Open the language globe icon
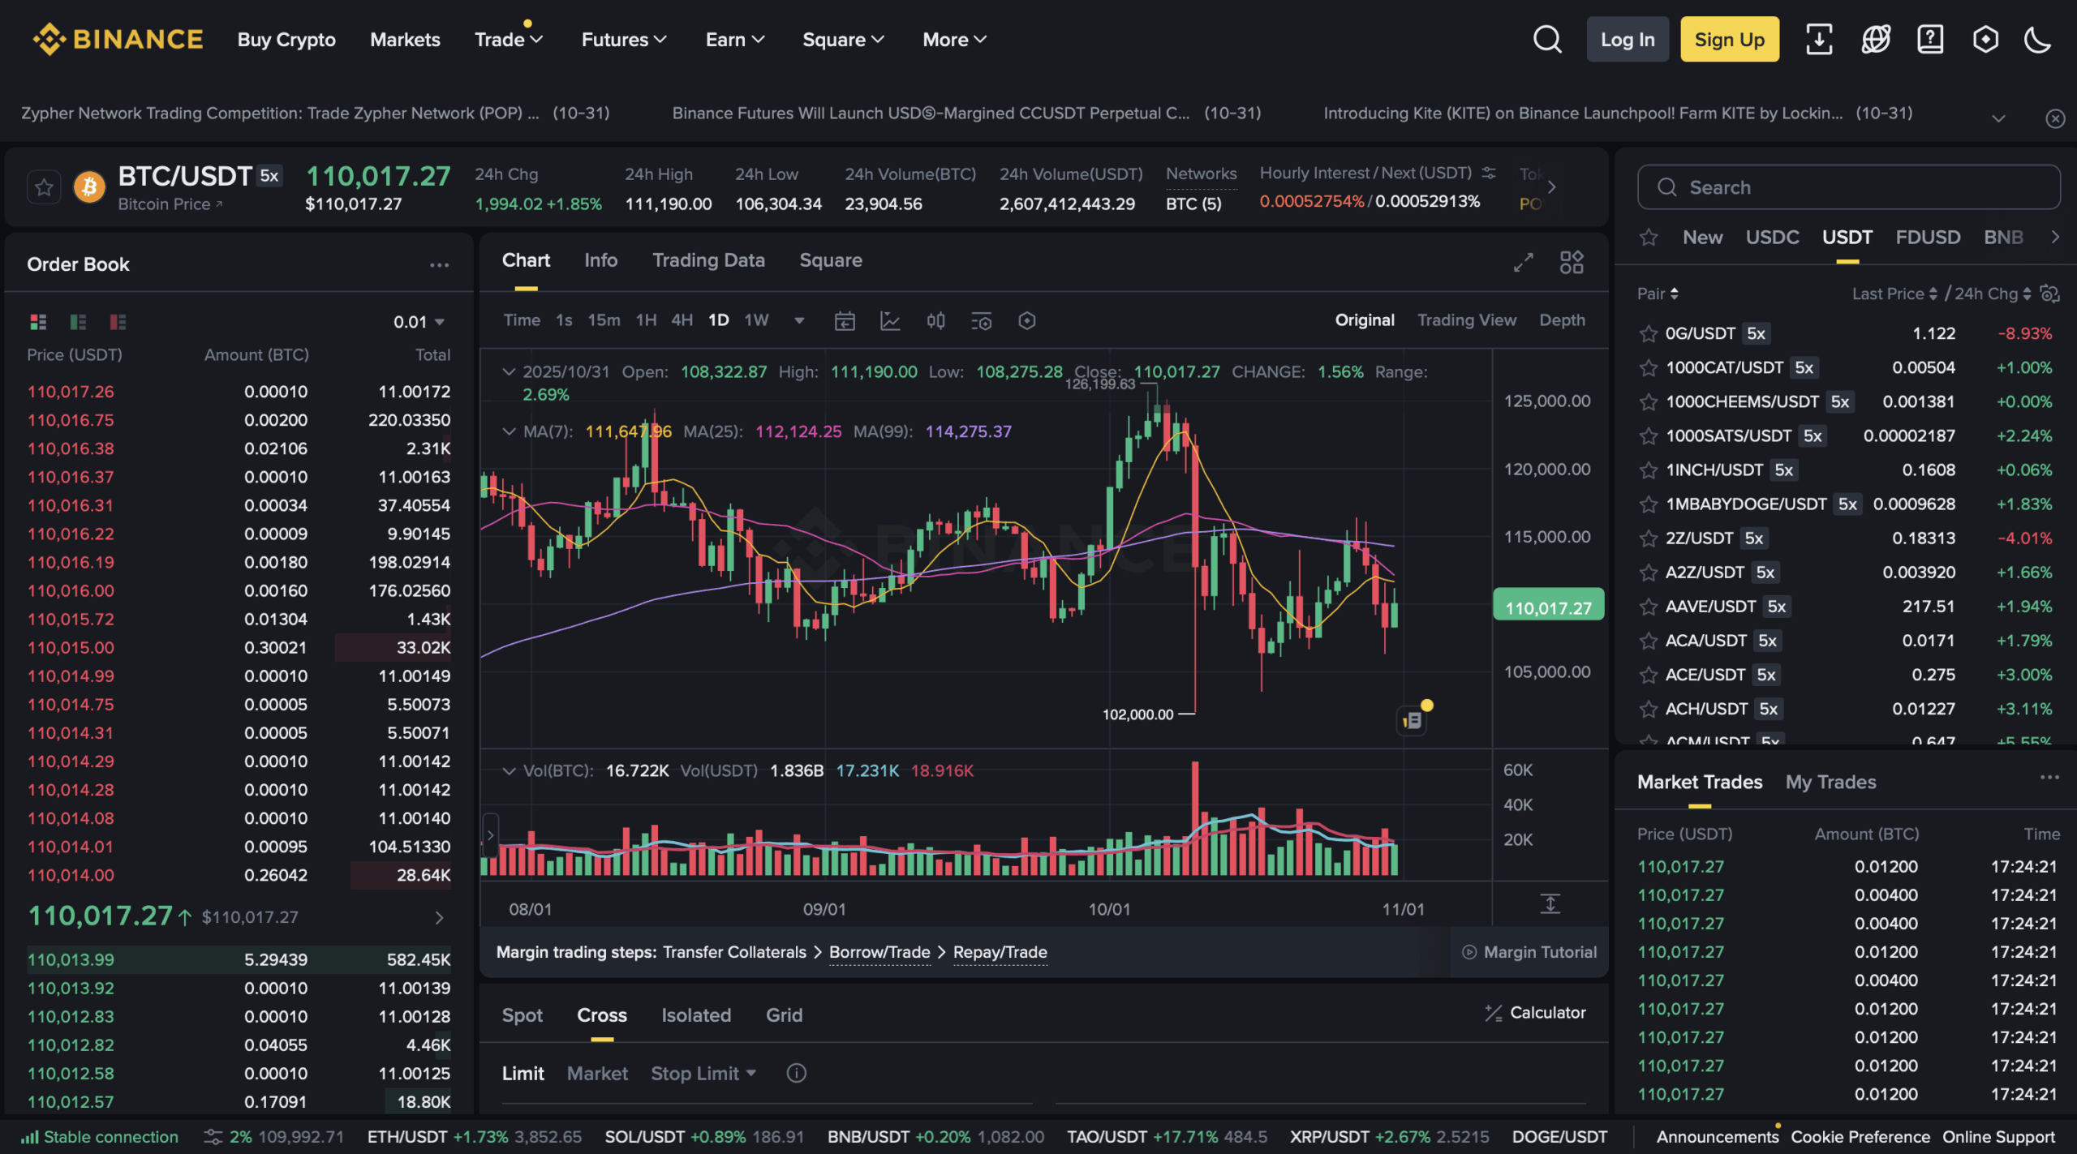This screenshot has width=2077, height=1154. click(x=1875, y=39)
